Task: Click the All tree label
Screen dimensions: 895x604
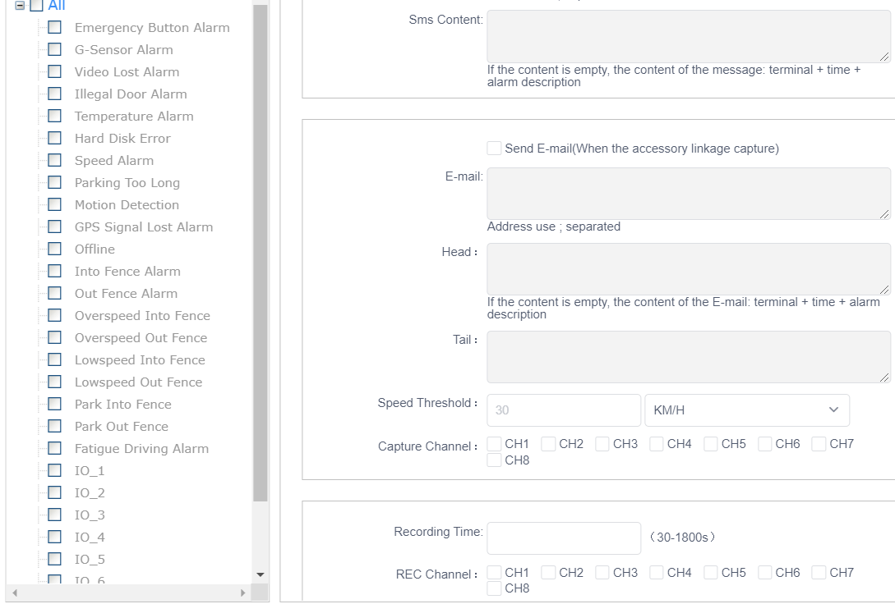Action: point(57,5)
